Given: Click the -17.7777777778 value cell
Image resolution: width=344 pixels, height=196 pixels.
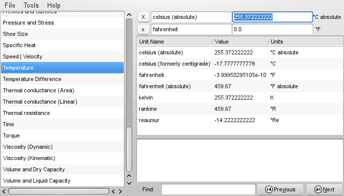Looking at the screenshot, I should pyautogui.click(x=235, y=64).
